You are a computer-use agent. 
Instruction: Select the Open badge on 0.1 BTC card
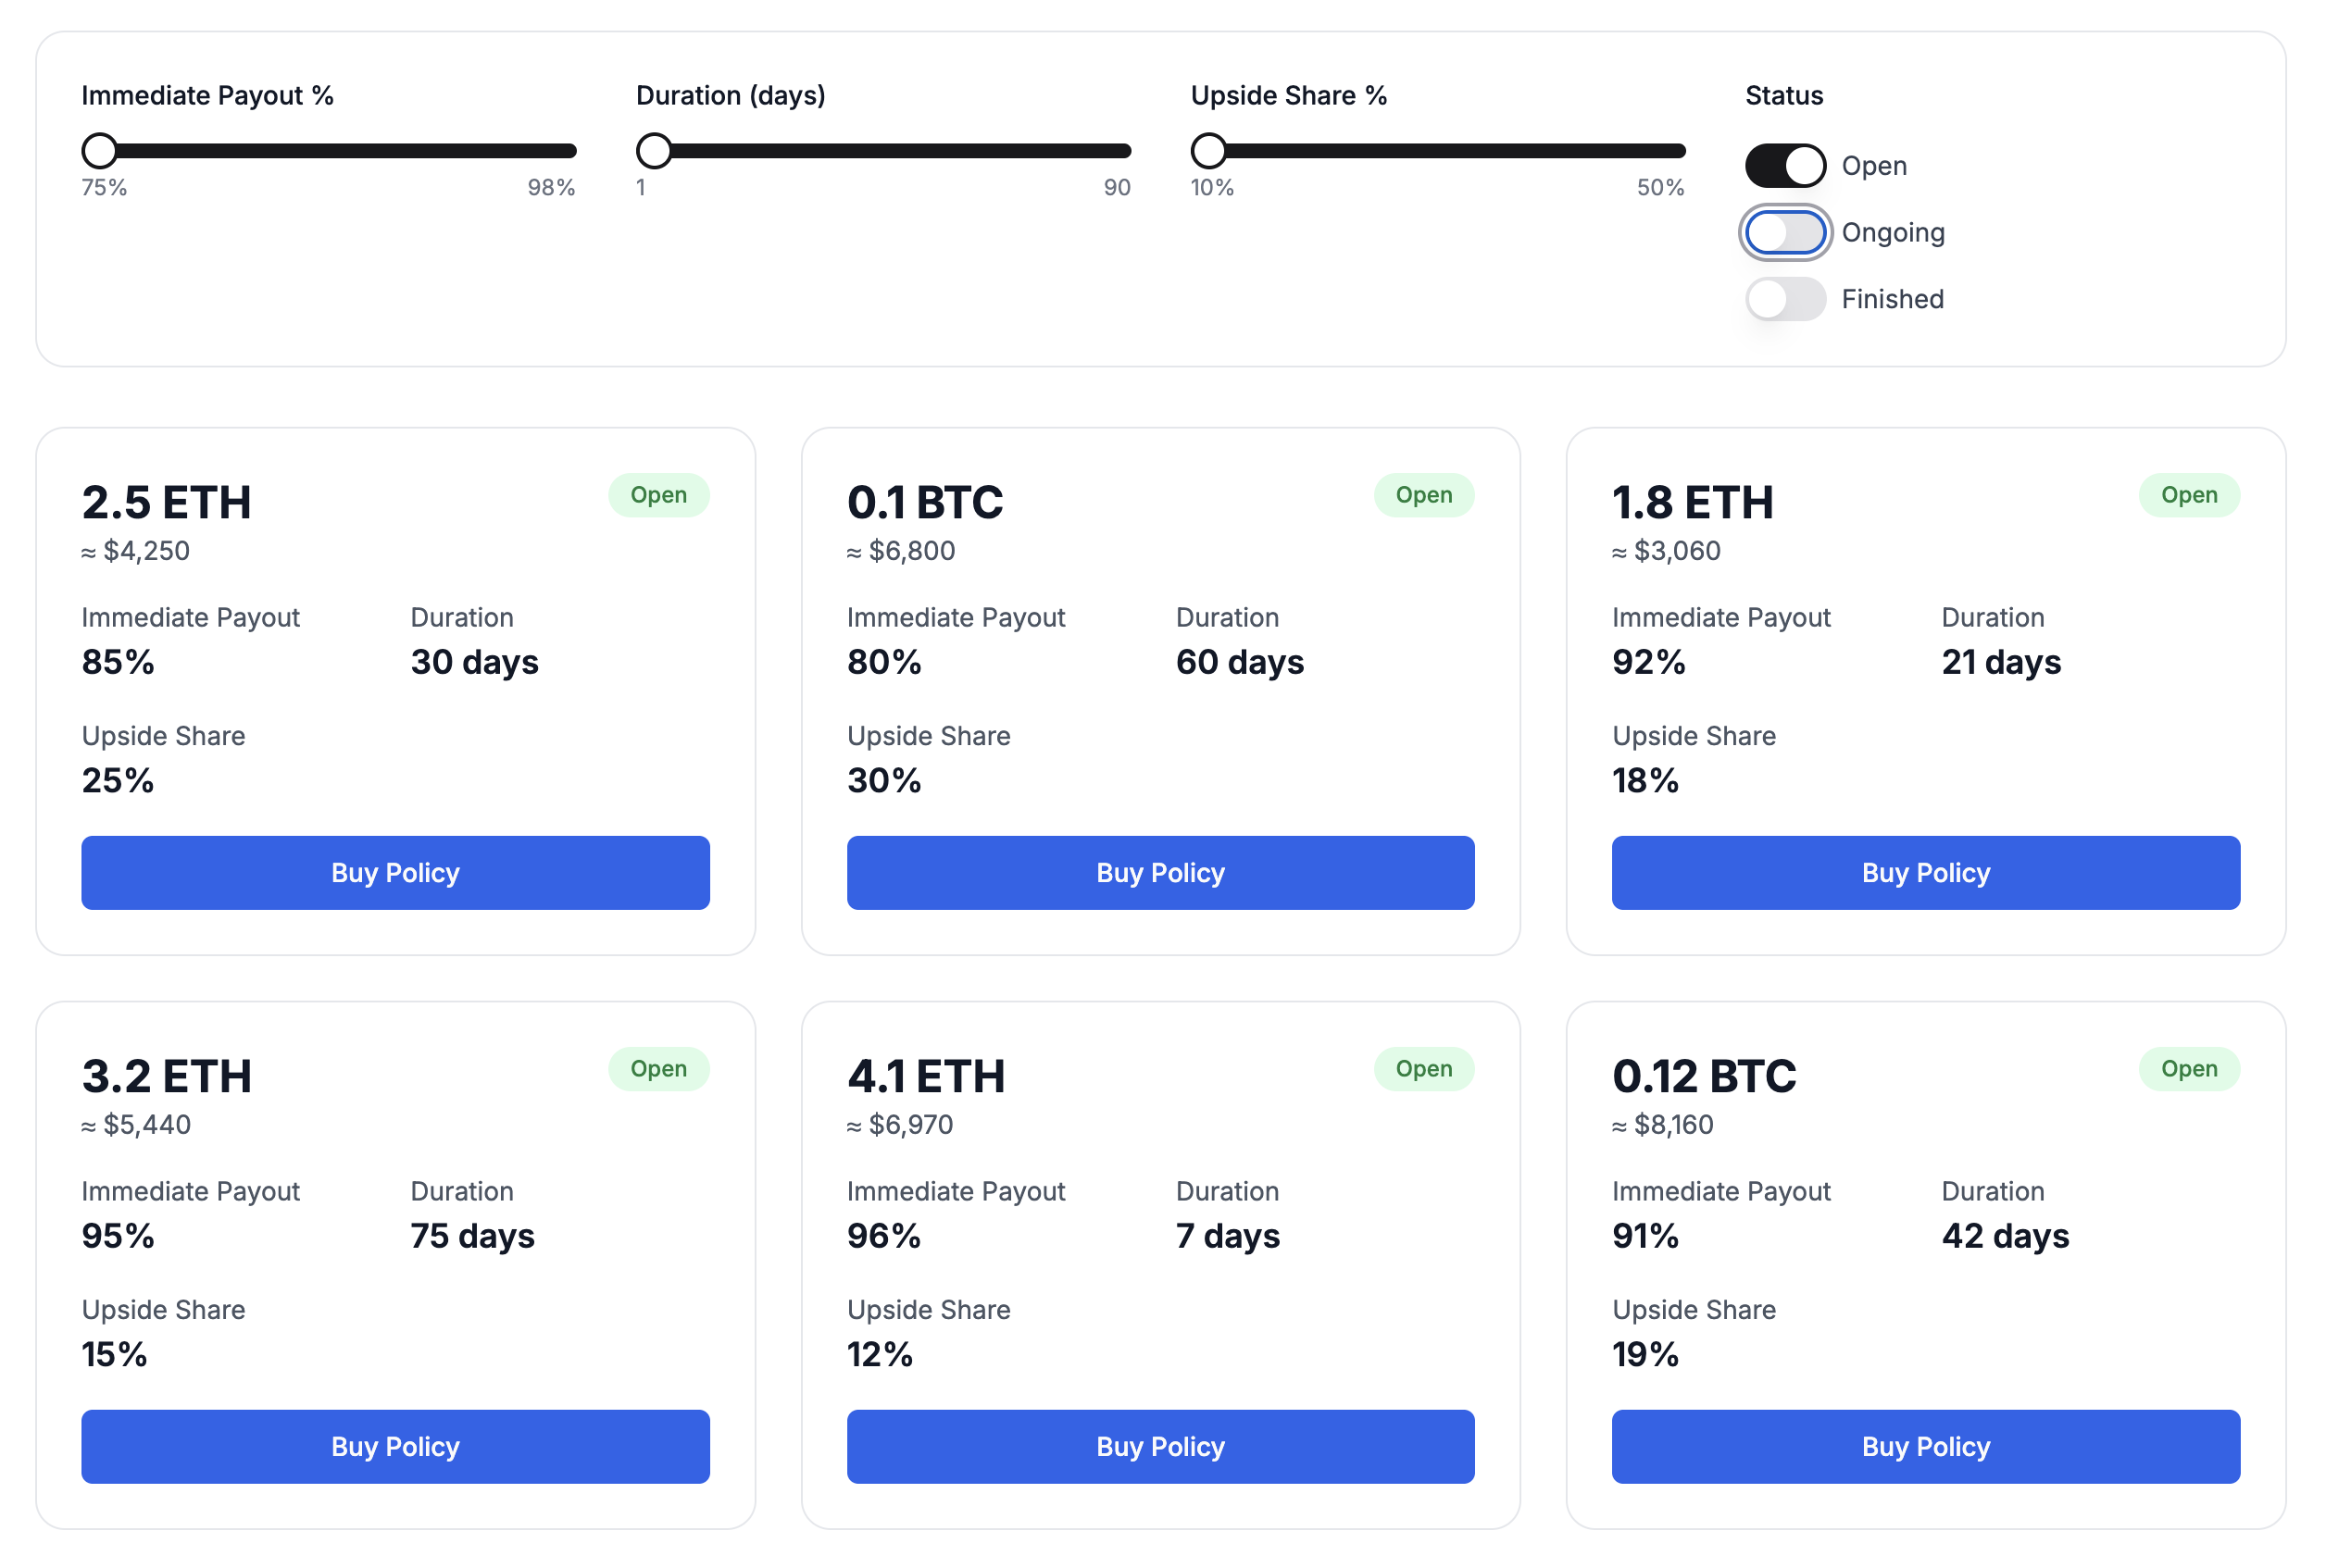point(1423,494)
